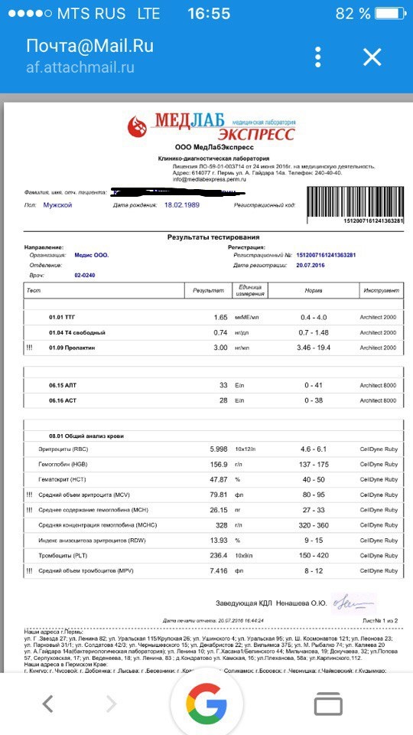Select the gender value Мужской
This screenshot has width=413, height=735.
click(x=57, y=205)
